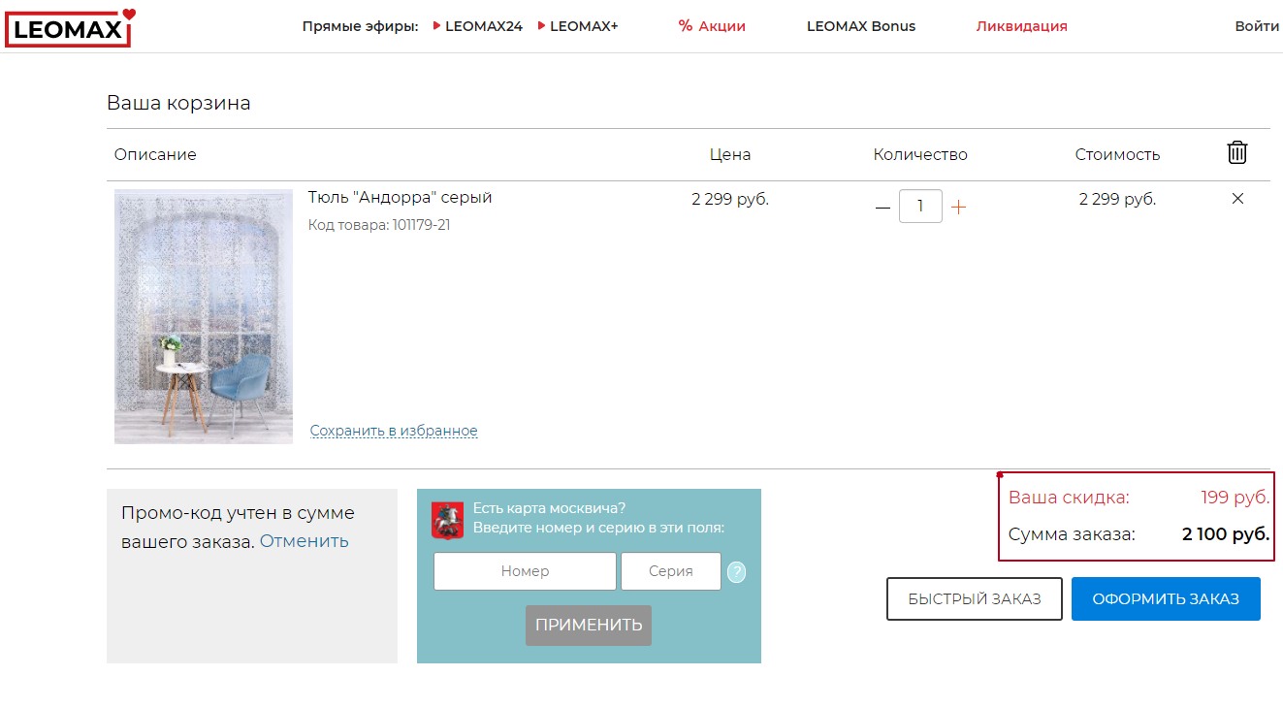This screenshot has height=708, width=1283.
Task: Go to LEOMAX Bonus page
Action: click(860, 26)
